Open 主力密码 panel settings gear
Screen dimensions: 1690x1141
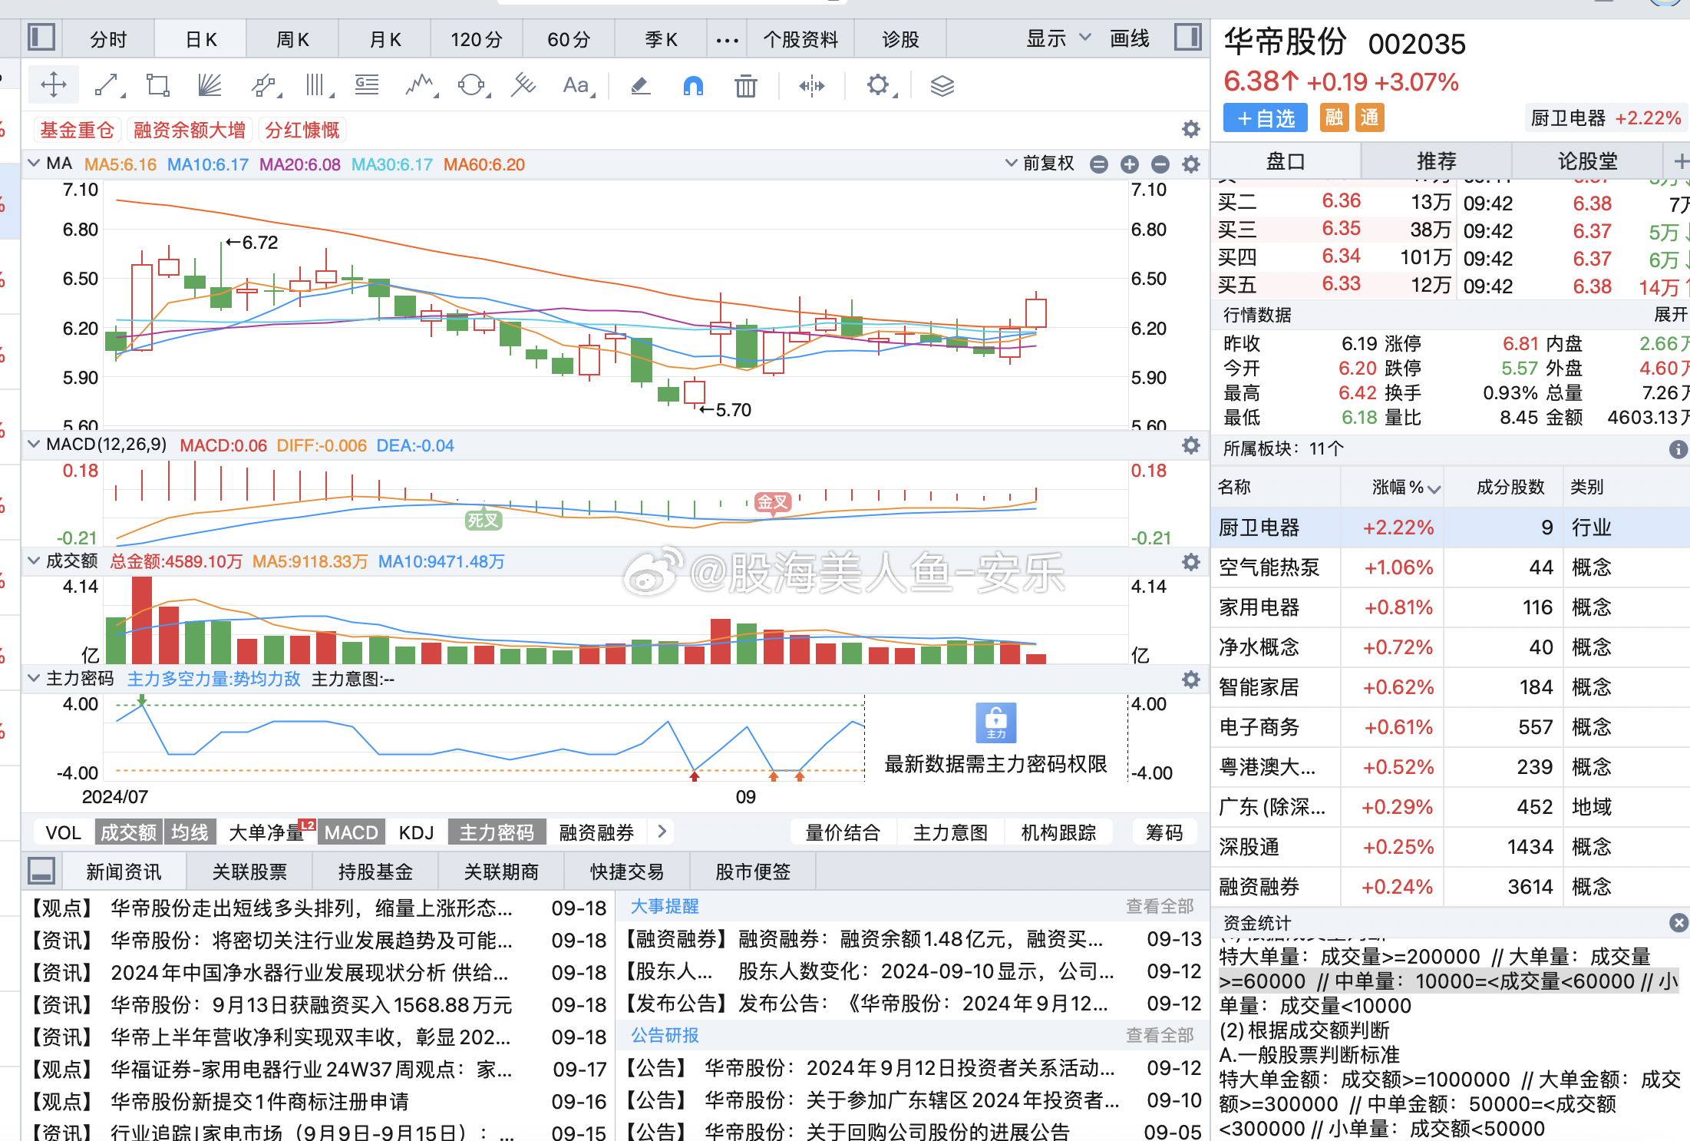1190,679
